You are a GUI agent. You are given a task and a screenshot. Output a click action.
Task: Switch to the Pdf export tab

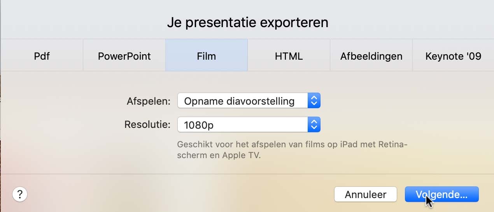pos(42,56)
